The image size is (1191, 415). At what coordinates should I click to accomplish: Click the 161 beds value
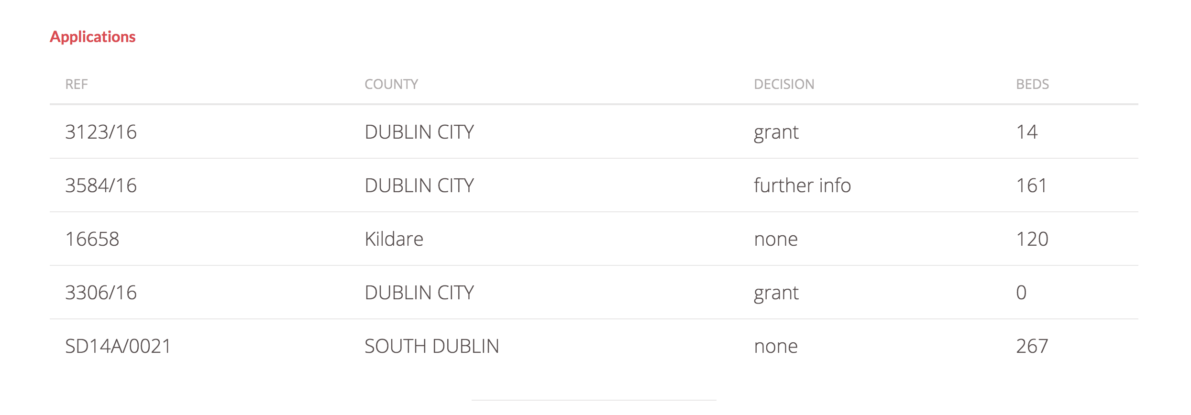(1031, 186)
